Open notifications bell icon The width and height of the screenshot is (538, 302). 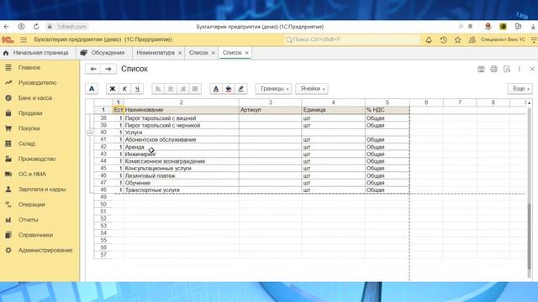click(429, 39)
